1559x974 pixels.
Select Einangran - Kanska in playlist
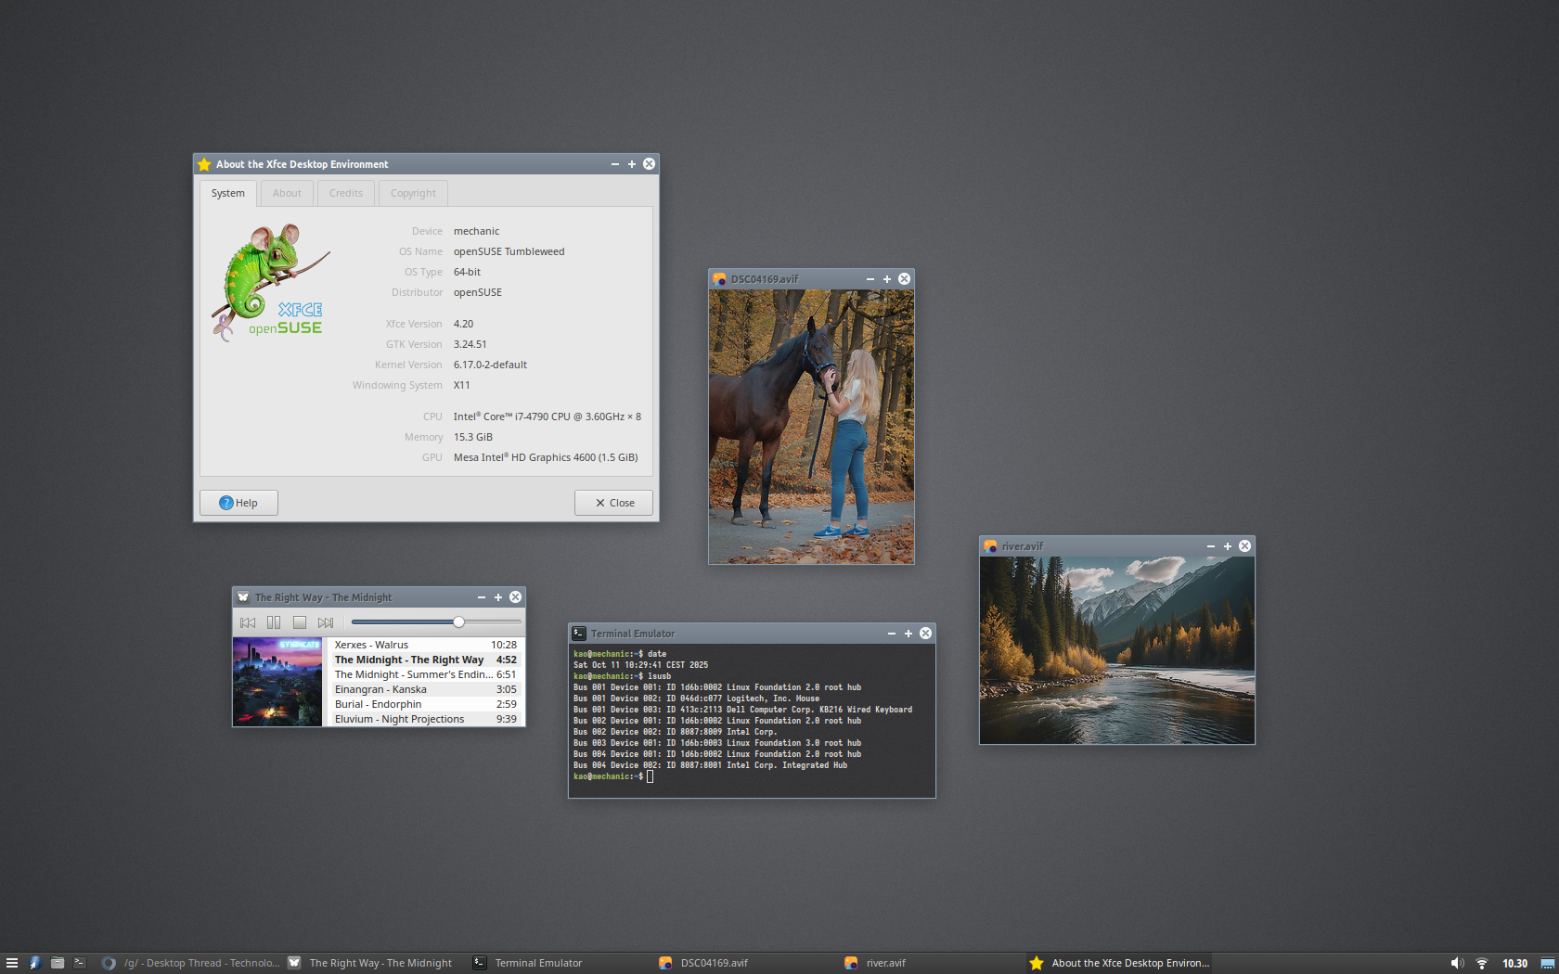[380, 689]
